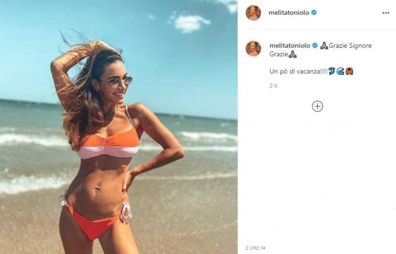Image resolution: width=396 pixels, height=254 pixels.
Task: Click the wave emoji in the caption
Action: click(340, 71)
